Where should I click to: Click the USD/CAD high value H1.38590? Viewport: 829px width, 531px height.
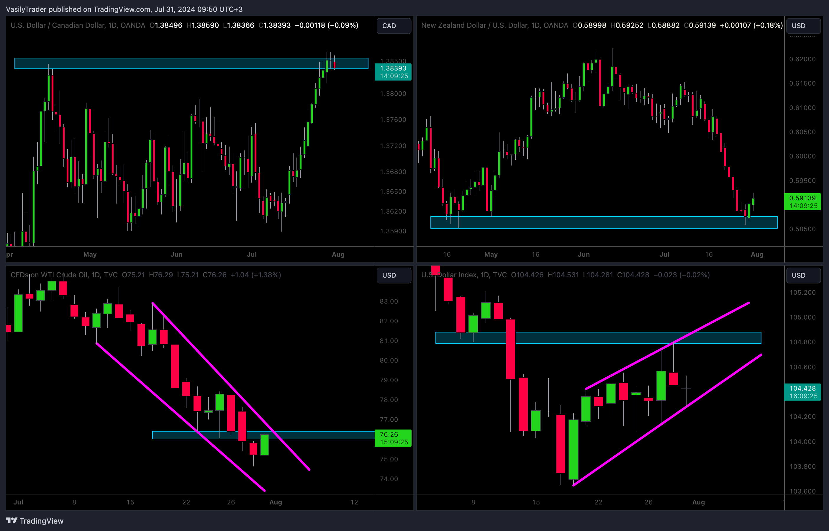[203, 25]
